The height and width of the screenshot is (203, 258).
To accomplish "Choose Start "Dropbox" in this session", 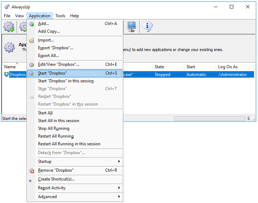I will pyautogui.click(x=75, y=81).
